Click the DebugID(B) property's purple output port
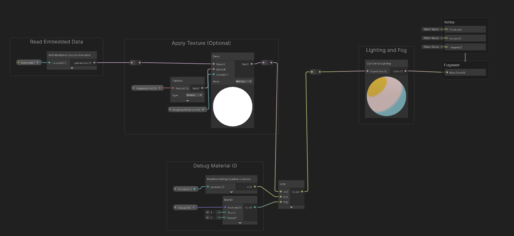The width and height of the screenshot is (514, 236). (193, 207)
